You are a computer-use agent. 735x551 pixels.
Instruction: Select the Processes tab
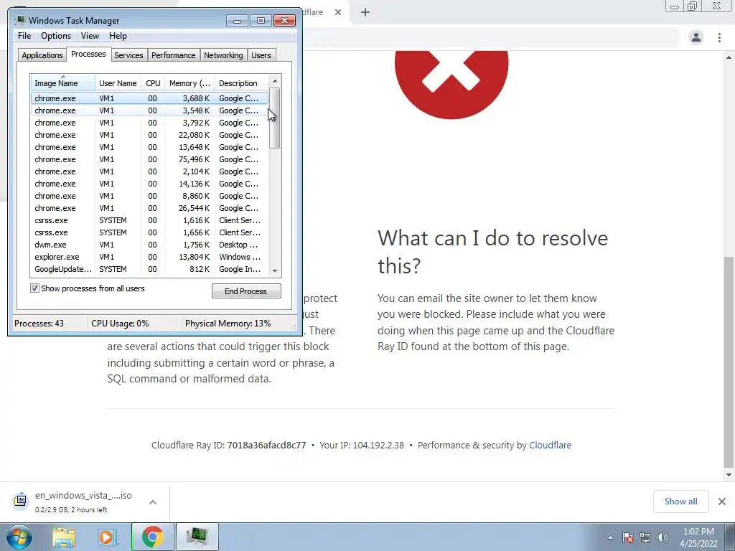pyautogui.click(x=88, y=54)
